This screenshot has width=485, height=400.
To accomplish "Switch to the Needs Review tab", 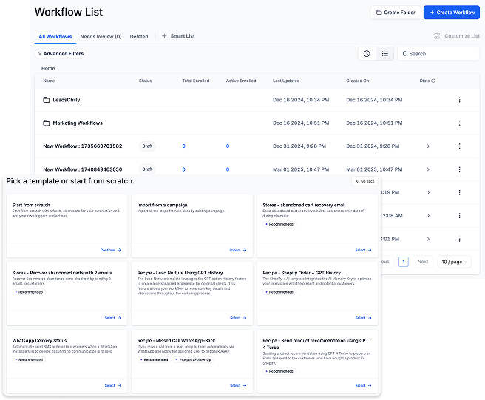I will [x=101, y=36].
